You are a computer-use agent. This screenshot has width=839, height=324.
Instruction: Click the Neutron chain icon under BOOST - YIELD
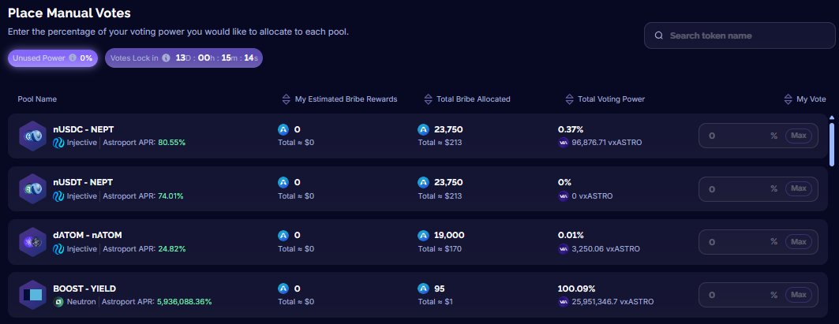point(58,302)
